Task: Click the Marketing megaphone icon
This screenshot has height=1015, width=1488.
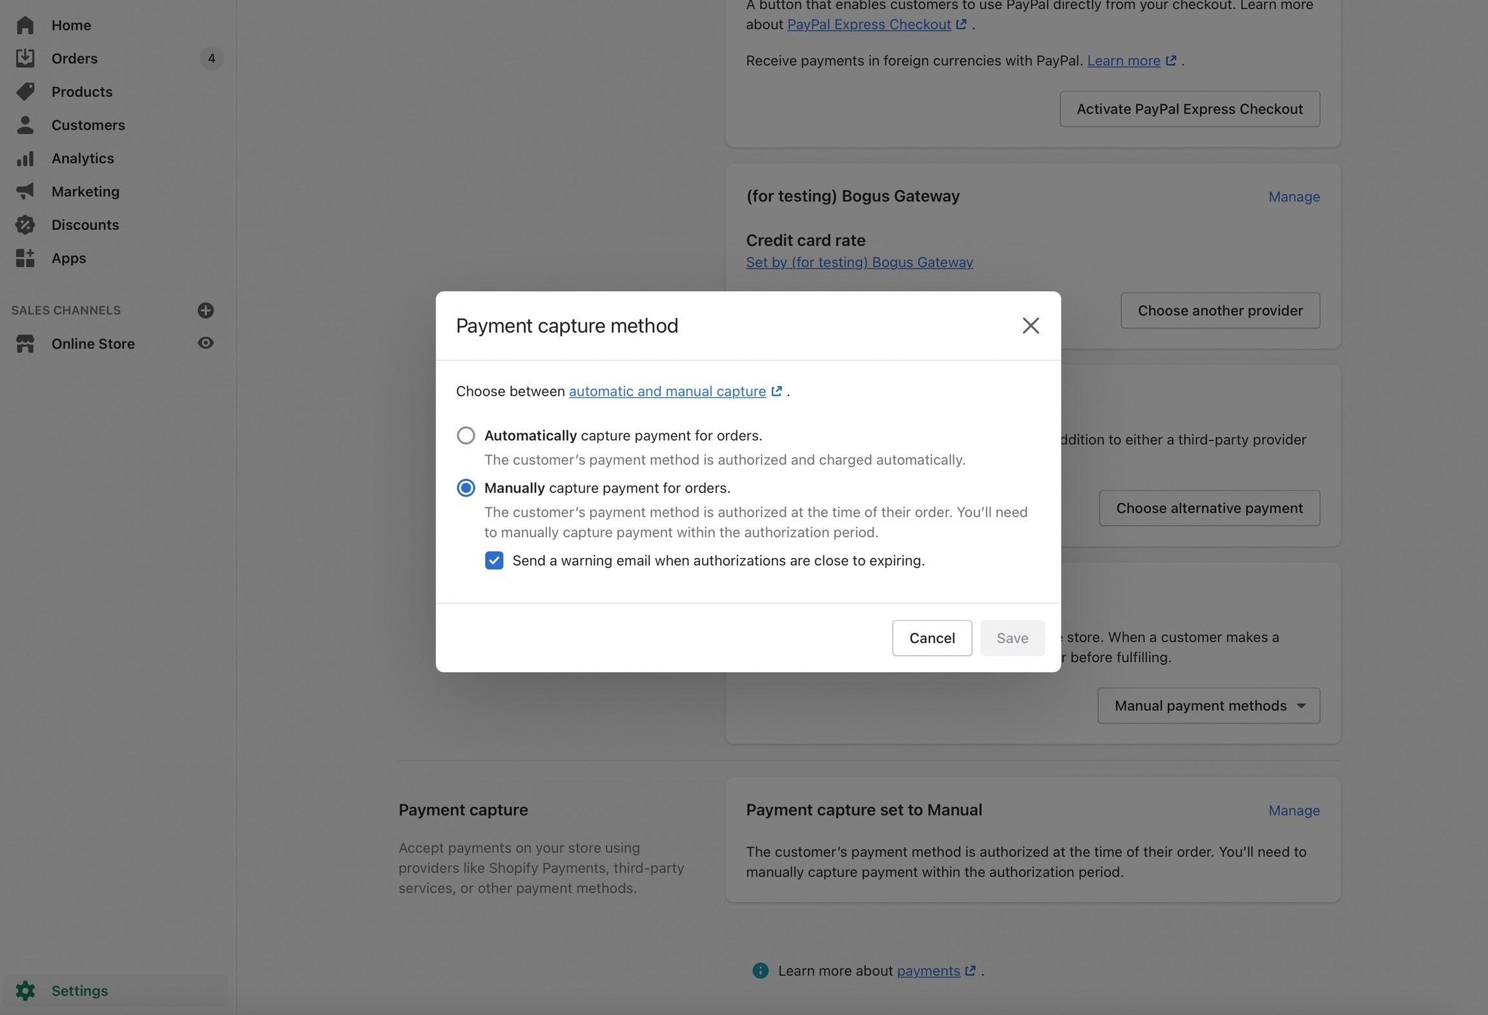Action: [25, 191]
